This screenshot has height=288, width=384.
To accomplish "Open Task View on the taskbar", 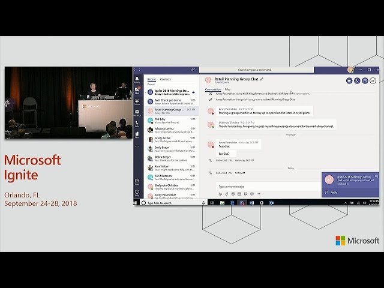I will tap(212, 203).
